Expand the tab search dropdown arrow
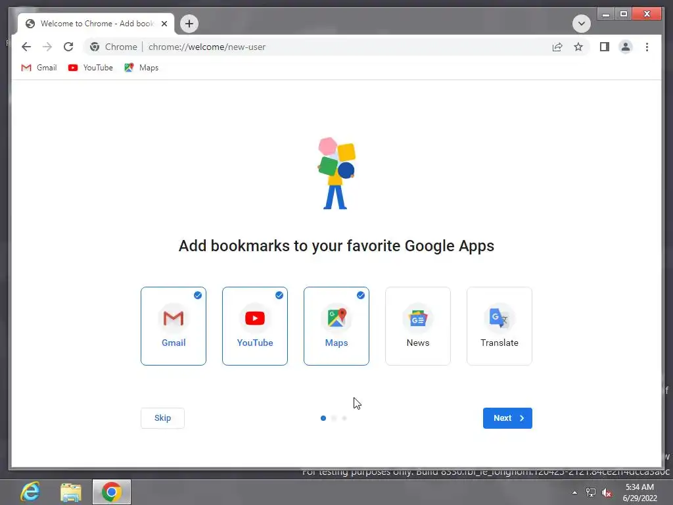The height and width of the screenshot is (505, 673). (x=581, y=24)
